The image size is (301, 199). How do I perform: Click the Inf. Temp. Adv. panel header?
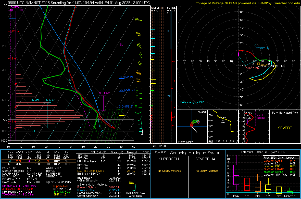[171, 10]
